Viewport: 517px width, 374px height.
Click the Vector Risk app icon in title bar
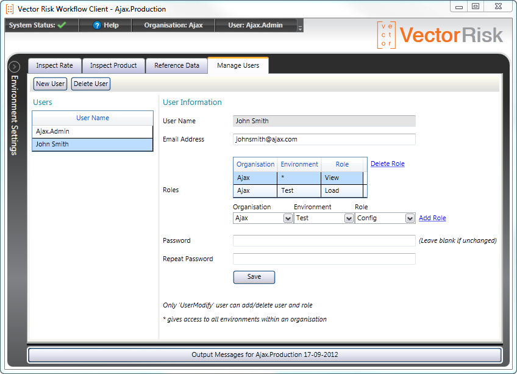(10, 9)
